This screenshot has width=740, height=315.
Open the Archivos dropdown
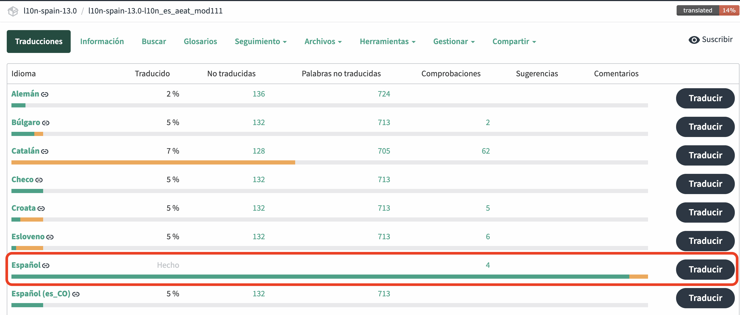[x=323, y=42]
